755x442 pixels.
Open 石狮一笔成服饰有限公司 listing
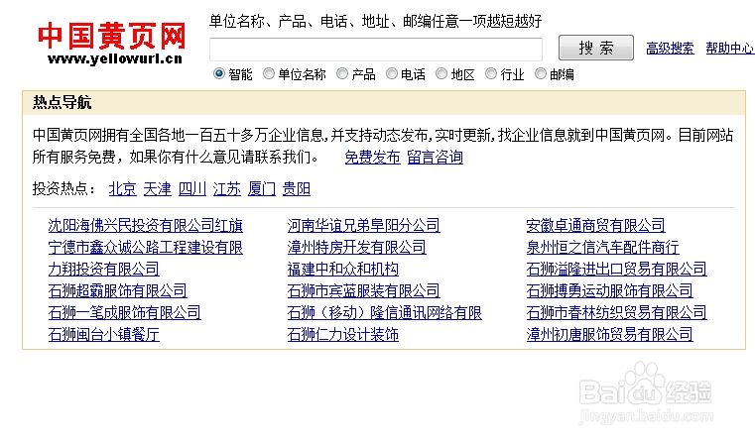pyautogui.click(x=124, y=312)
